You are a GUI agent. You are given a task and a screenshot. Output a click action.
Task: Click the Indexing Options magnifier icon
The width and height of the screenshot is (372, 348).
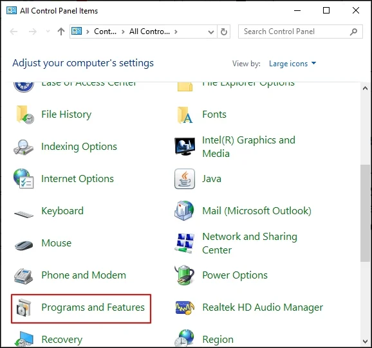(23, 147)
